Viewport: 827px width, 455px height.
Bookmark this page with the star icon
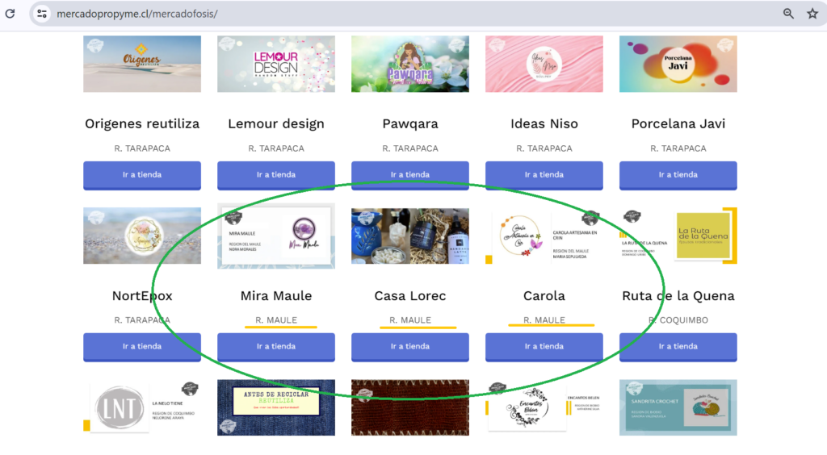812,14
